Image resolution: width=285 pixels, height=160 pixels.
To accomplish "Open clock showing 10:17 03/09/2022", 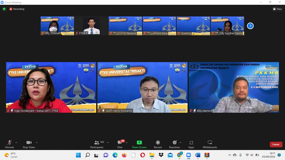I will tap(268, 155).
